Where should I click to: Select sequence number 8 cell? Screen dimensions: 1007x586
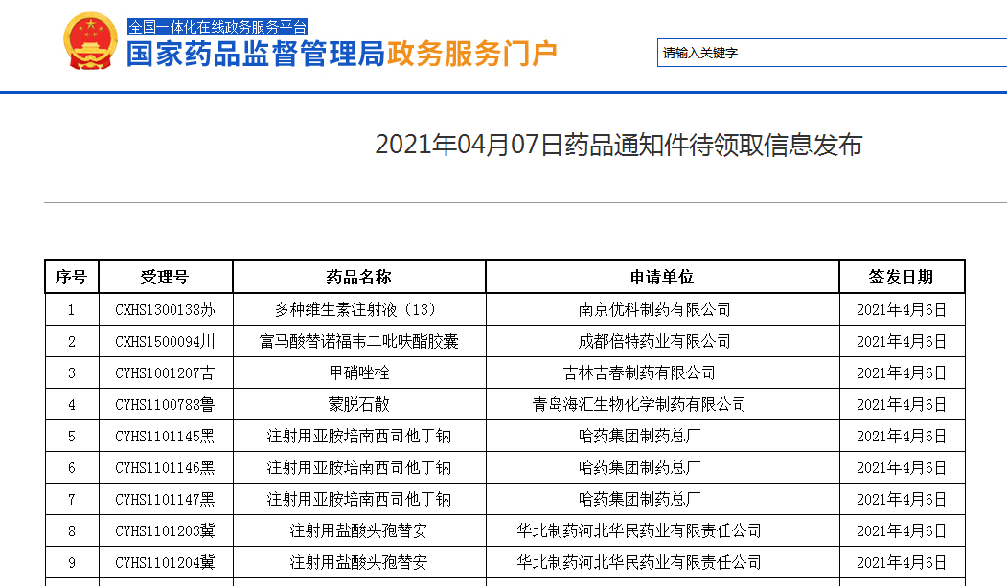71,530
